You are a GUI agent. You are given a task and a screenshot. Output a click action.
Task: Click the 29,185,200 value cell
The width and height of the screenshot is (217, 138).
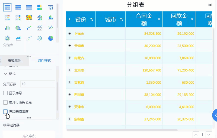point(186,95)
